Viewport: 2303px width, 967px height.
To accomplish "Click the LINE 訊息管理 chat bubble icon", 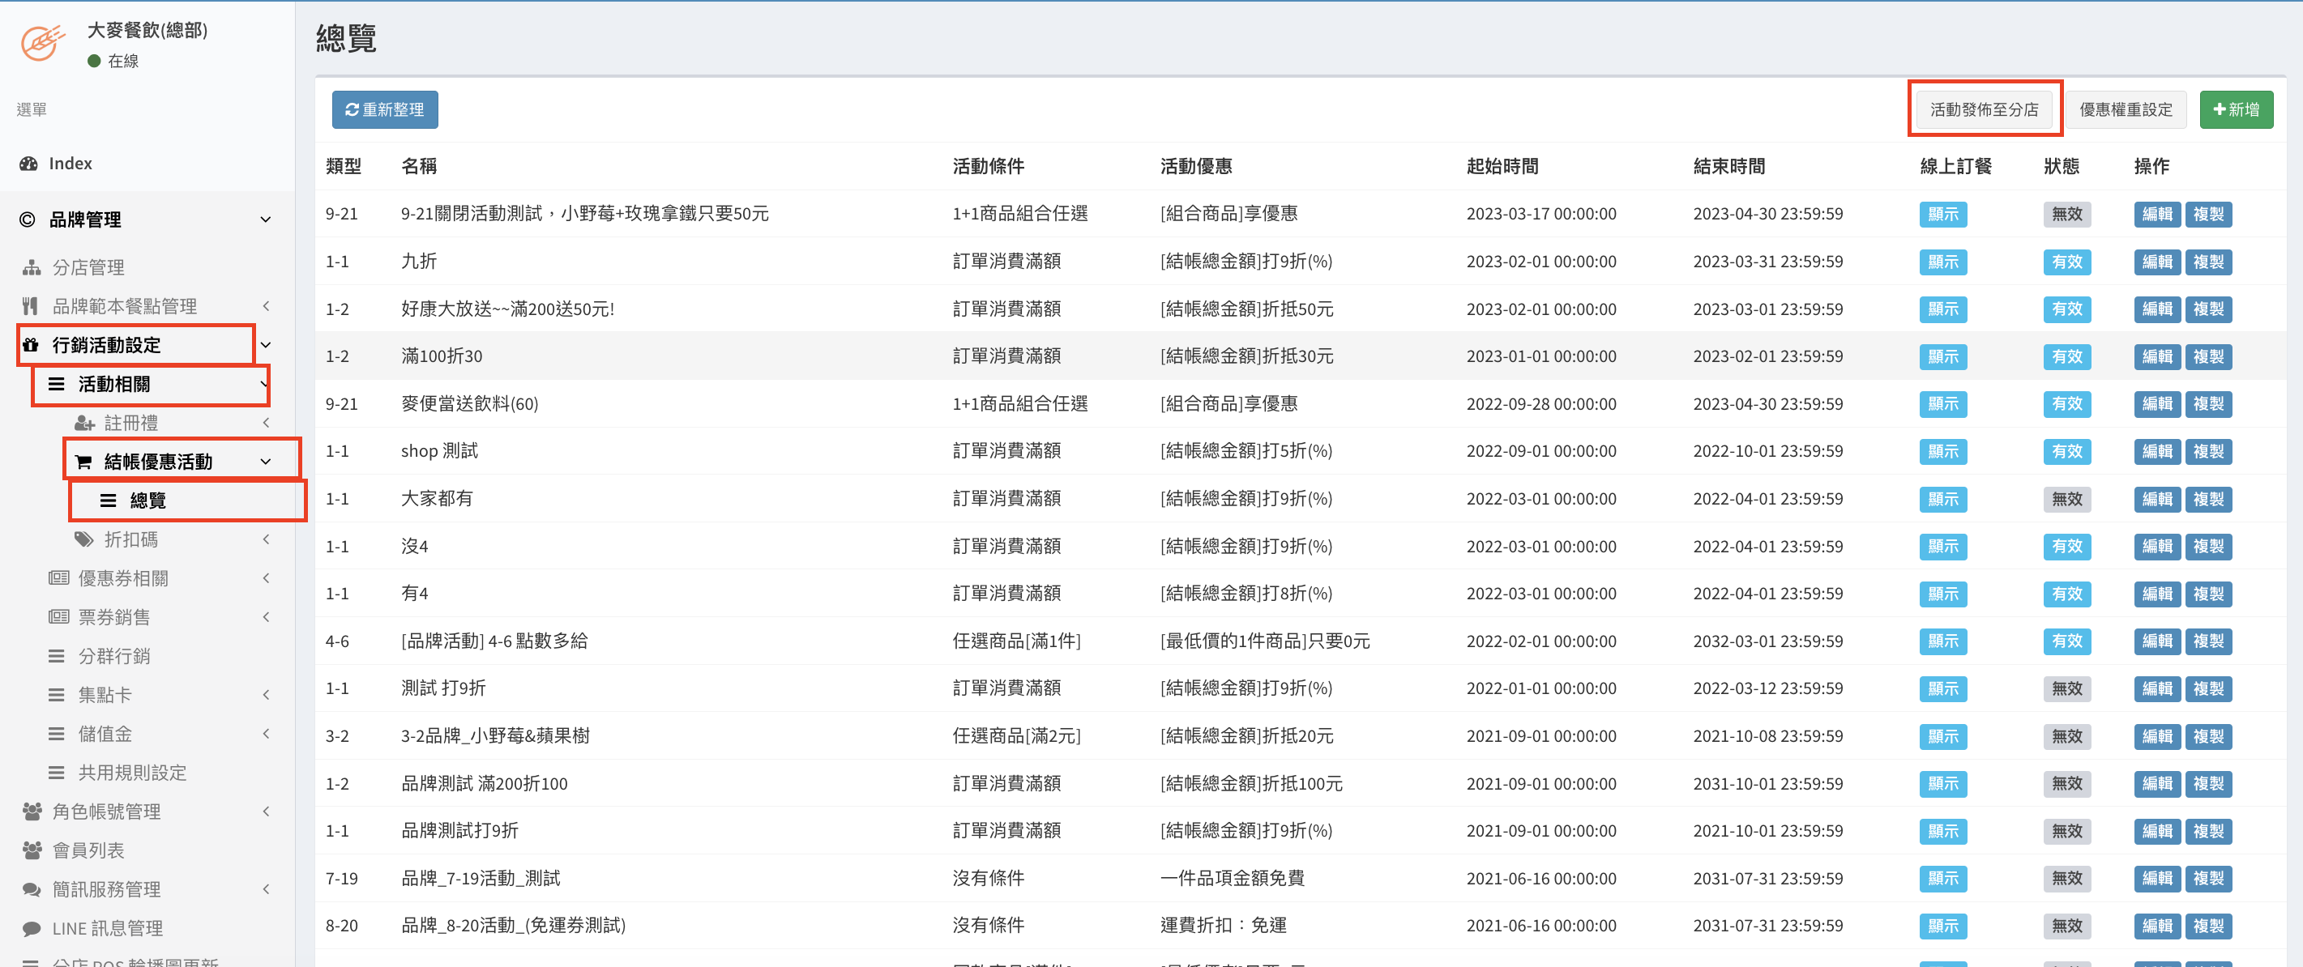I will coord(32,927).
